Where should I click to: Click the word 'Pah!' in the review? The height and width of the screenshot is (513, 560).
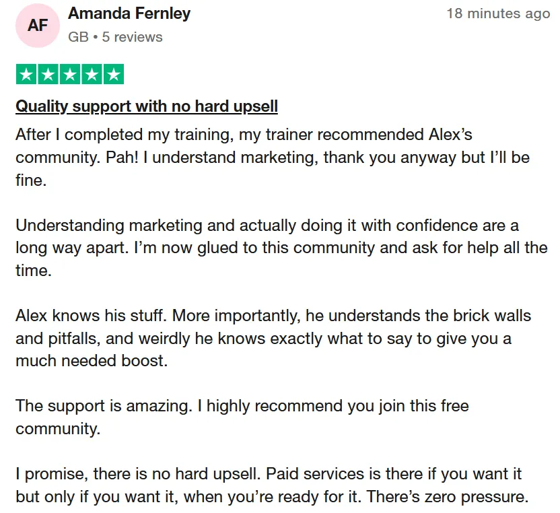tap(122, 158)
